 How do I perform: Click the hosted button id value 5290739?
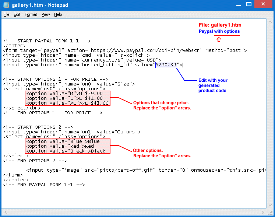point(166,65)
